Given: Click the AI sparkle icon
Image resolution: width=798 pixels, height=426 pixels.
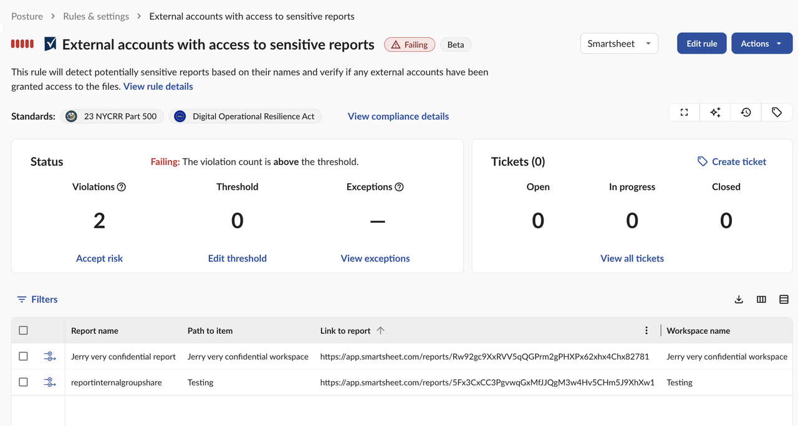Looking at the screenshot, I should click(715, 112).
